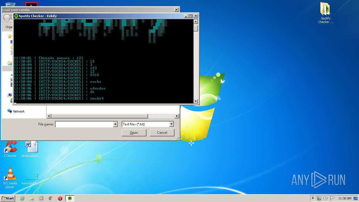This screenshot has height=202, width=359.
Task: Click the Back button in the Load your combo dialog
Action: pyautogui.click(x=7, y=18)
